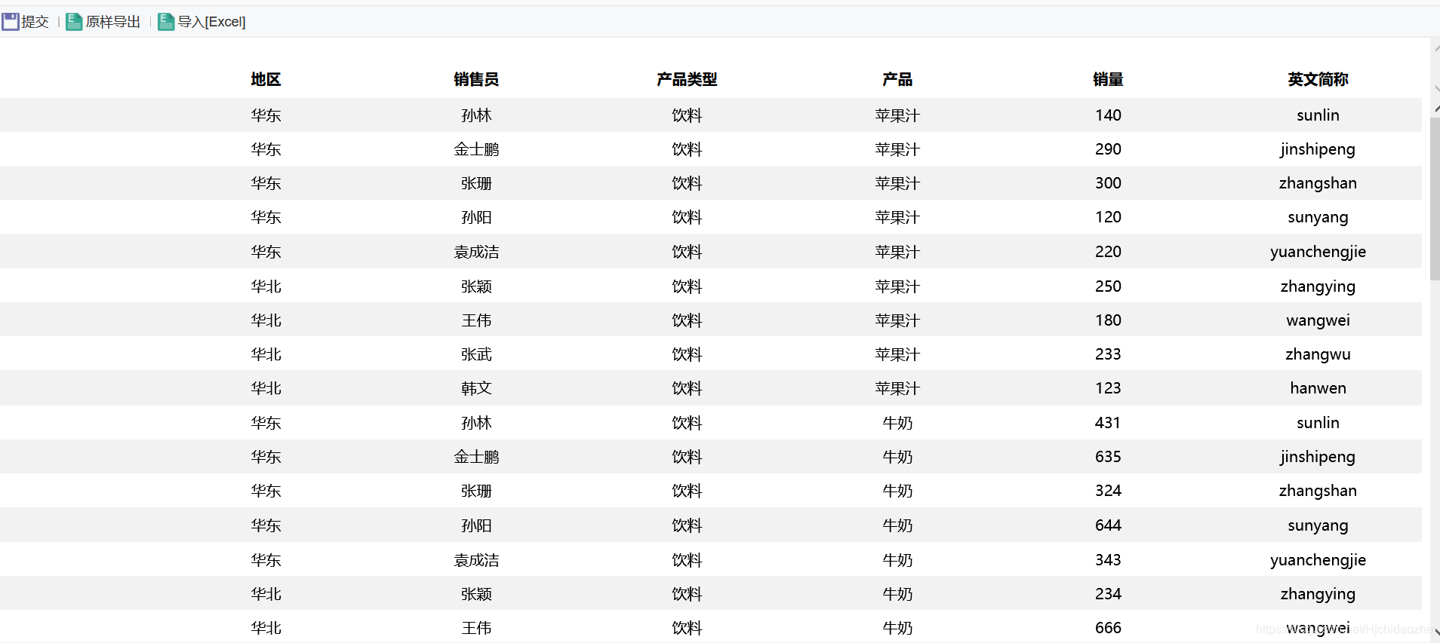Select the sales value 343
This screenshot has width=1440, height=643.
point(1108,560)
